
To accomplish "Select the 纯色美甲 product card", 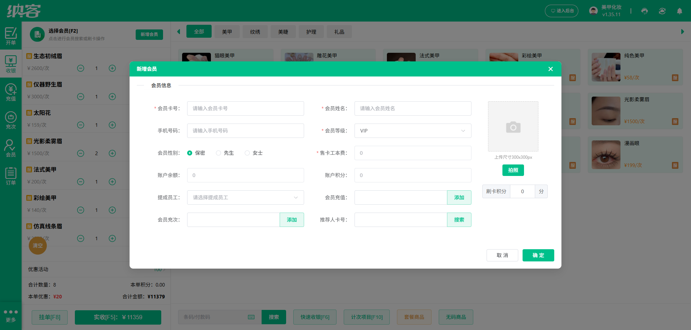I will click(x=635, y=67).
